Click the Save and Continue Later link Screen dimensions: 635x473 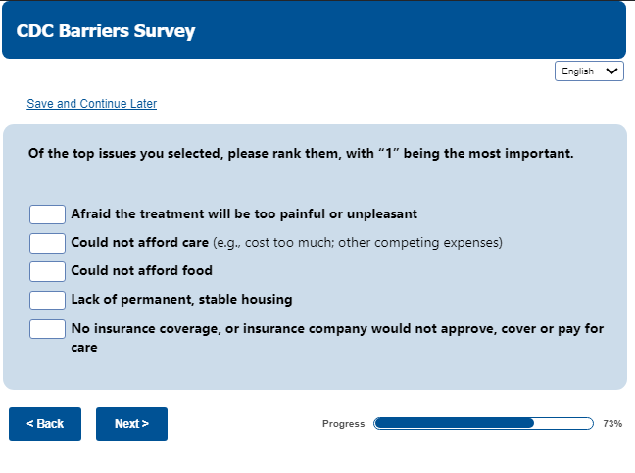tap(91, 104)
